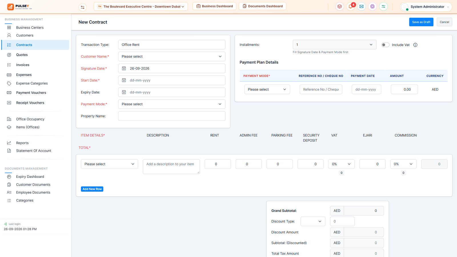
Task: Click the Signature Date calendar icon
Action: 124,69
